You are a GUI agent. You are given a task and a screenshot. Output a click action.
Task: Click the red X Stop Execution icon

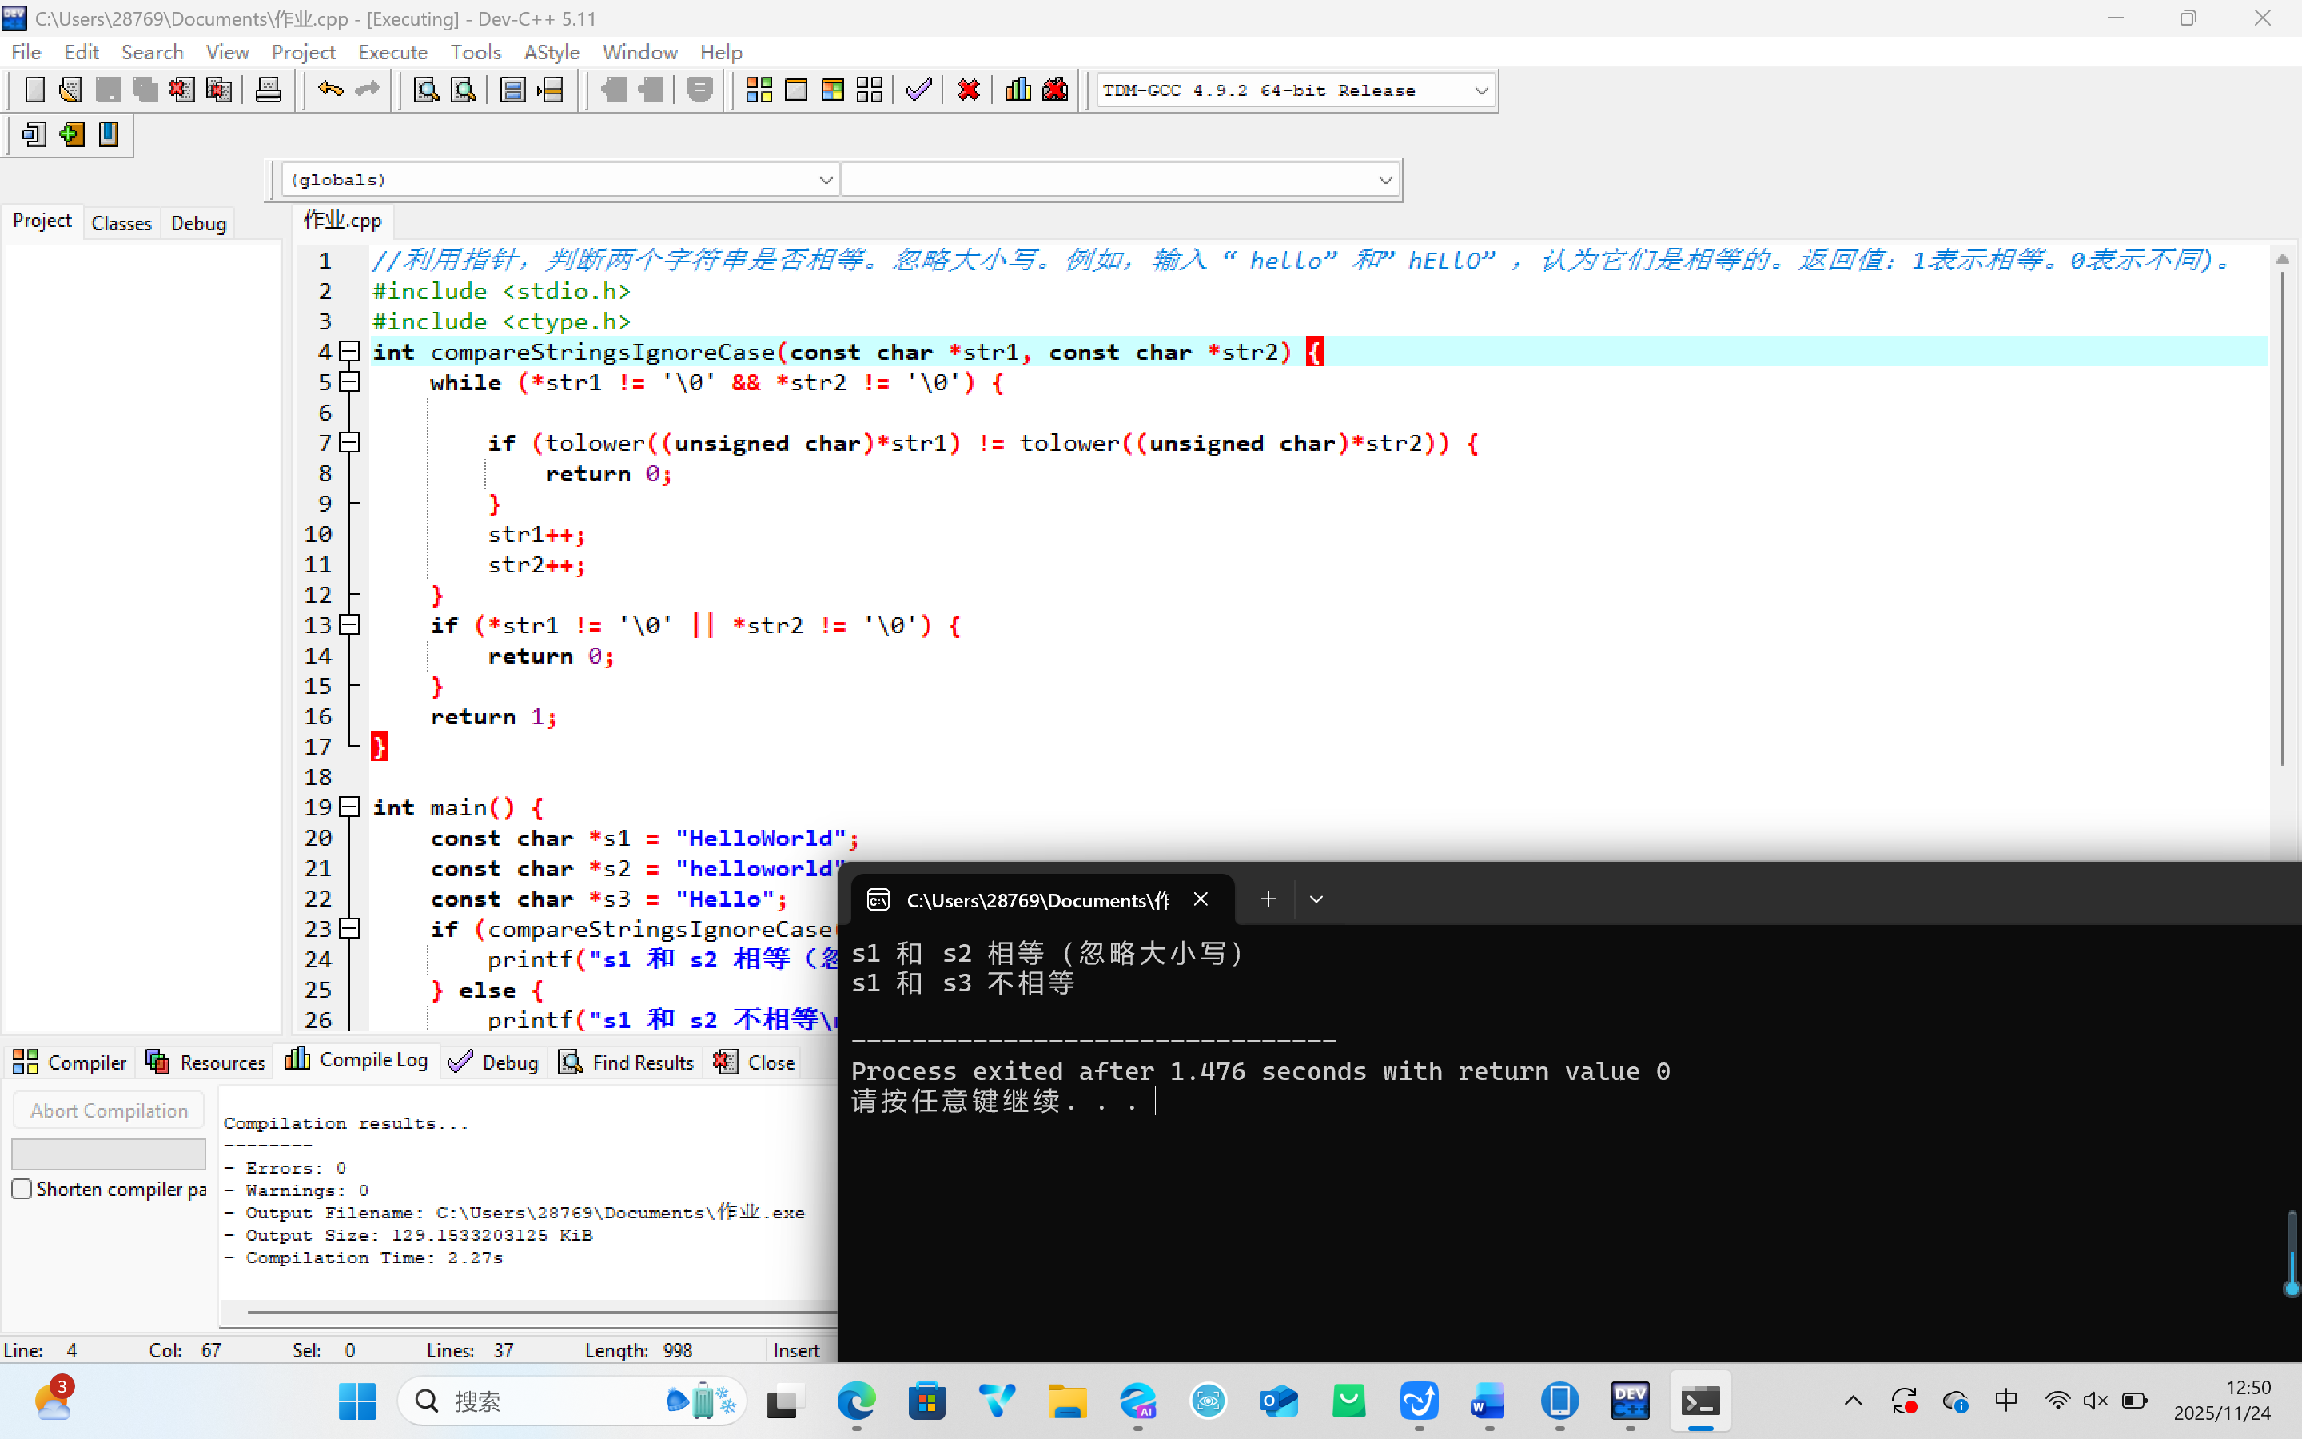[x=969, y=90]
